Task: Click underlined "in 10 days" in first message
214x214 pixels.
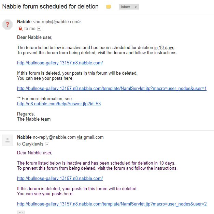Action: coord(165,48)
